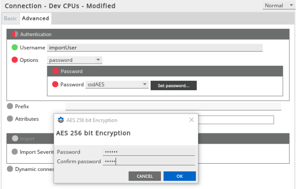Toggle the Import Severity grey indicator
296x189 pixels.
[x=15, y=151]
